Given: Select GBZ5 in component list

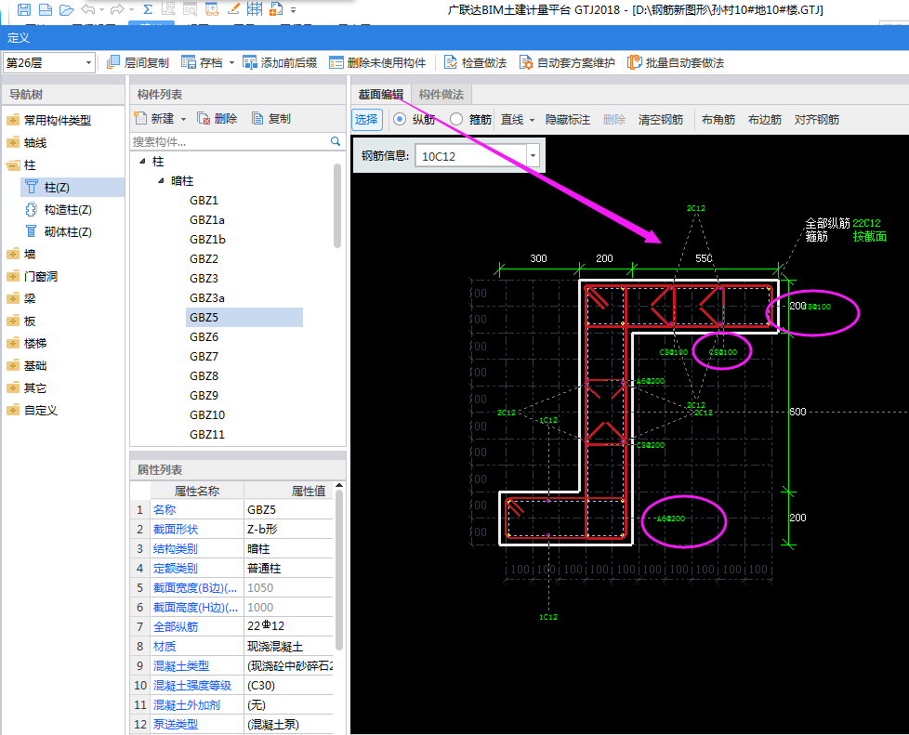Looking at the screenshot, I should [244, 317].
